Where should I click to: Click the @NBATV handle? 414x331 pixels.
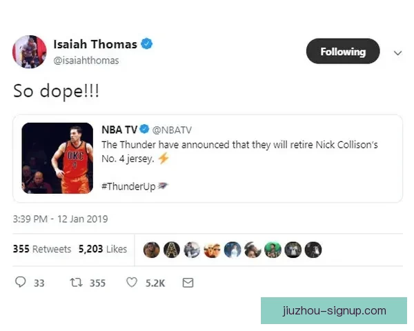coord(172,130)
